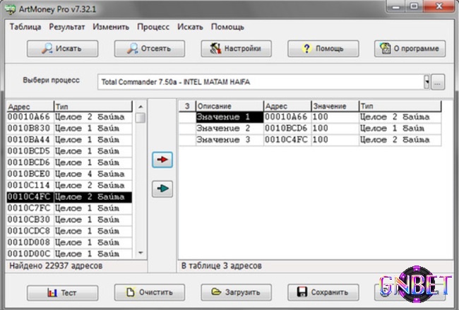Select address 0010D00C row
The width and height of the screenshot is (459, 310).
69,254
